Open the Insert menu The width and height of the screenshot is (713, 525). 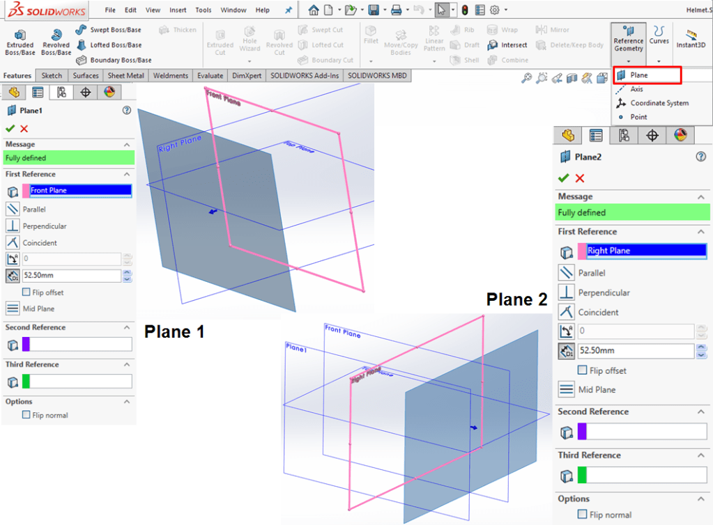(178, 10)
